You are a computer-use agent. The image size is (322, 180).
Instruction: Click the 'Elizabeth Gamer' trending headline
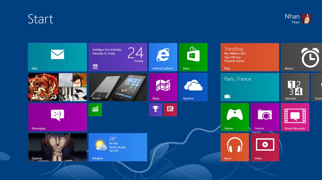tap(234, 61)
